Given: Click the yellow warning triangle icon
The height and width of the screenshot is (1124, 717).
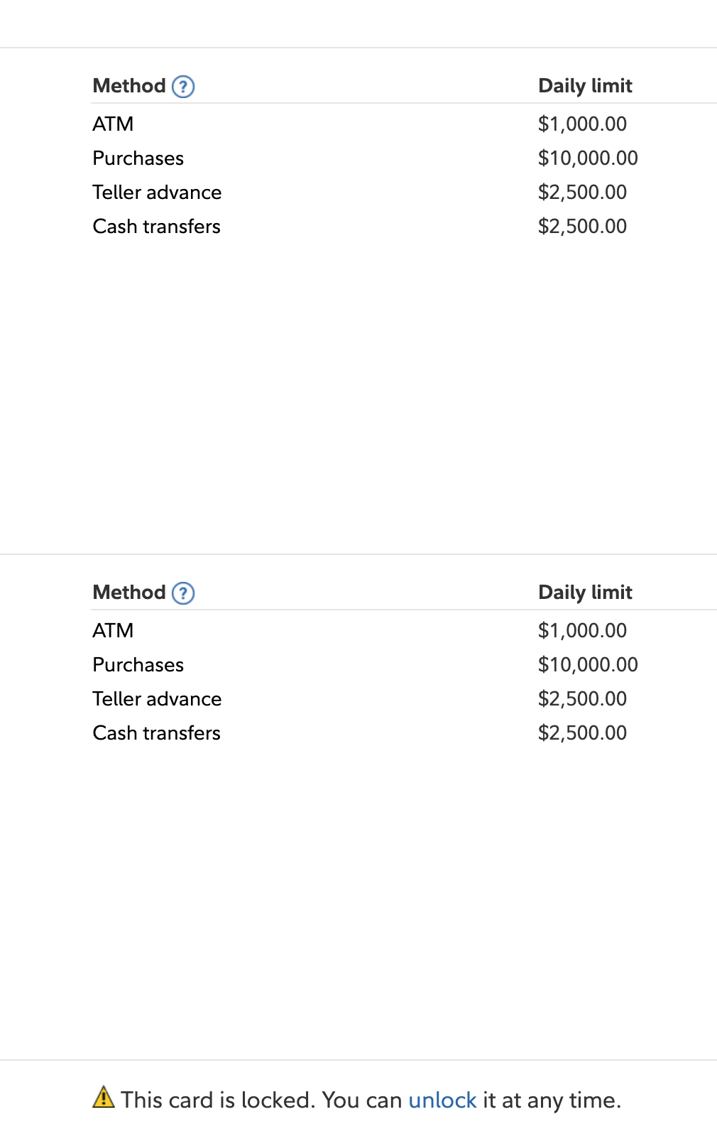Looking at the screenshot, I should pos(104,1098).
